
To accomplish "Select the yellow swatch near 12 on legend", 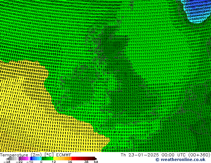I will [x=55, y=159].
